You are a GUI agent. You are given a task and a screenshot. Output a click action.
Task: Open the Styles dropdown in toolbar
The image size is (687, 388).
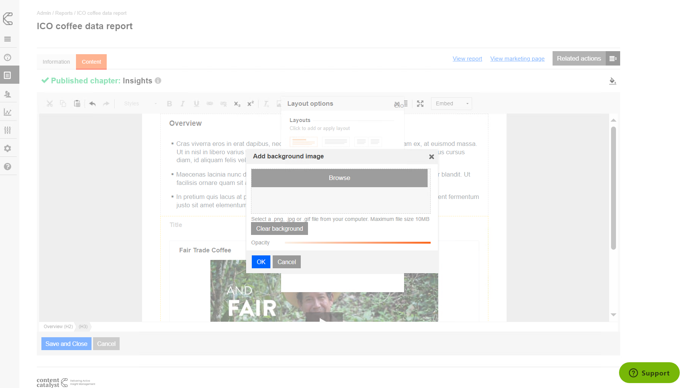[x=140, y=104]
